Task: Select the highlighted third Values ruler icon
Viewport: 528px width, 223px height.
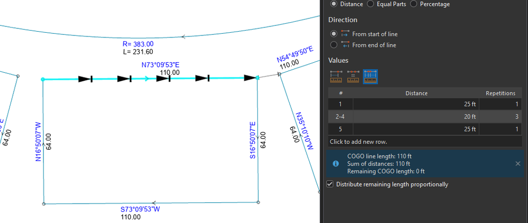Action: tap(370, 76)
